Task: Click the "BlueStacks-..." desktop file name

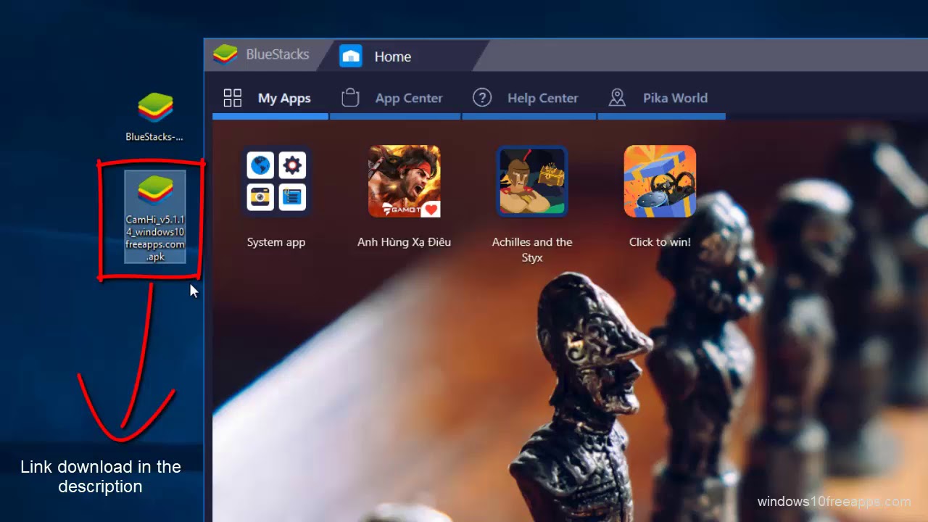Action: [x=154, y=136]
